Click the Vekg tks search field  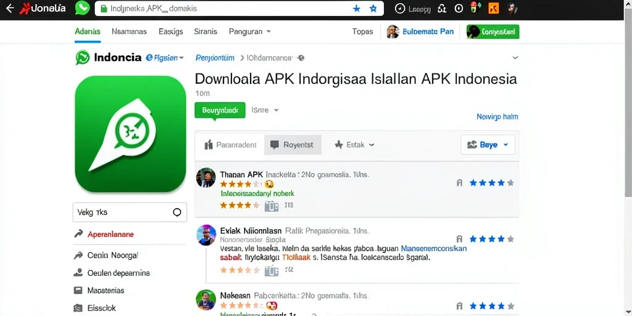[x=130, y=212]
